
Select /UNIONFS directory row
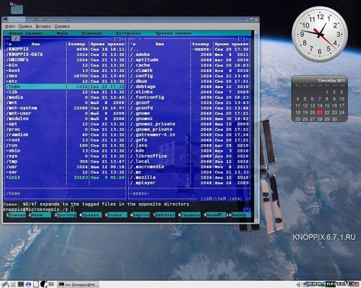tap(65, 60)
